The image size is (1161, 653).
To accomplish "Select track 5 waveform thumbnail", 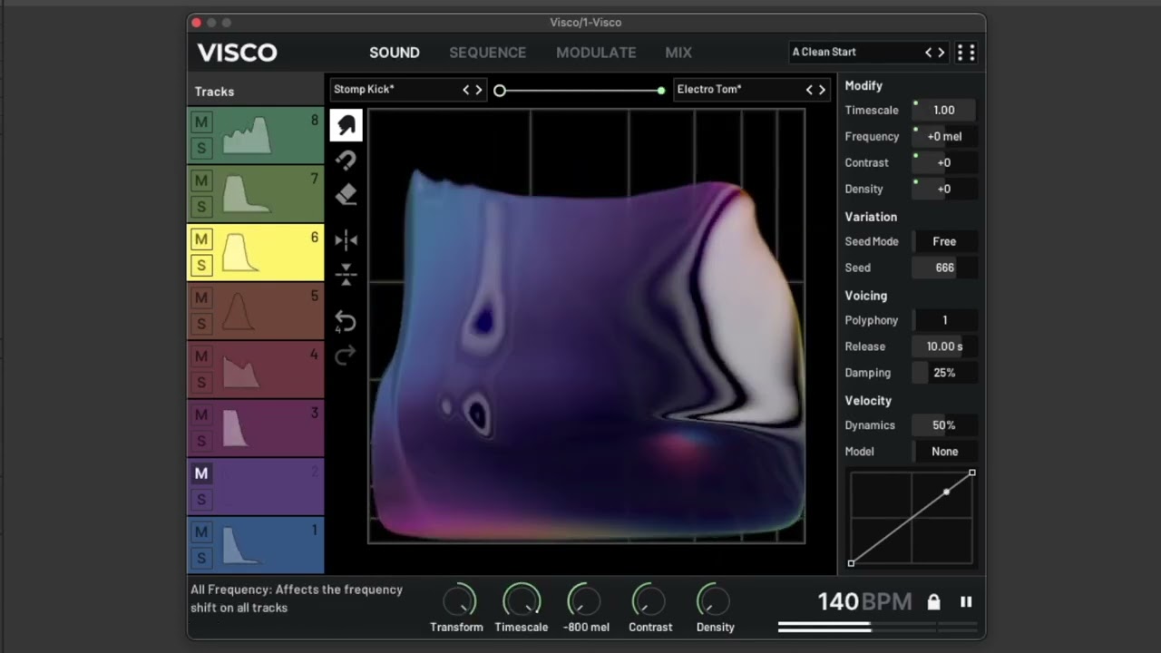I will click(238, 311).
